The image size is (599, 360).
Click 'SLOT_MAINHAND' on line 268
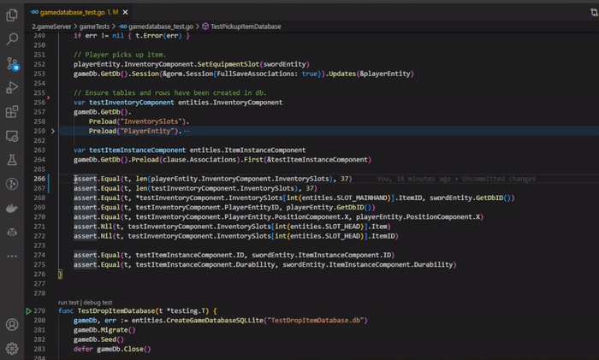pos(362,198)
